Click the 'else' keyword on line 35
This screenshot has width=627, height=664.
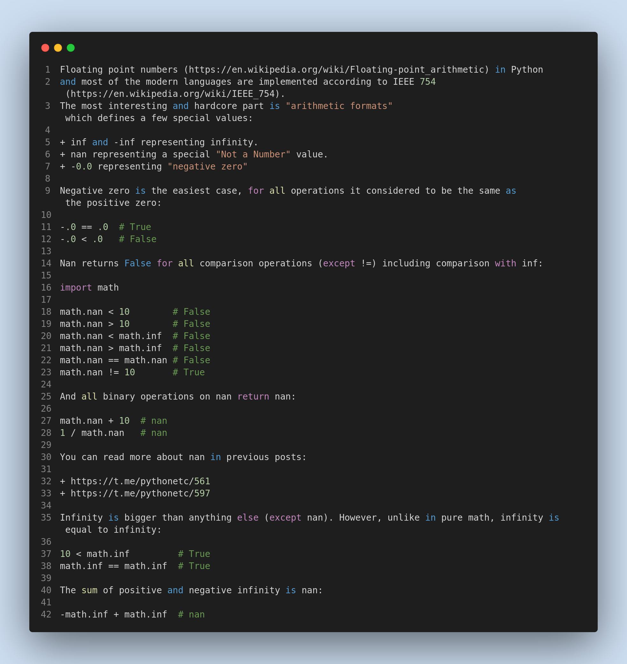click(x=248, y=518)
